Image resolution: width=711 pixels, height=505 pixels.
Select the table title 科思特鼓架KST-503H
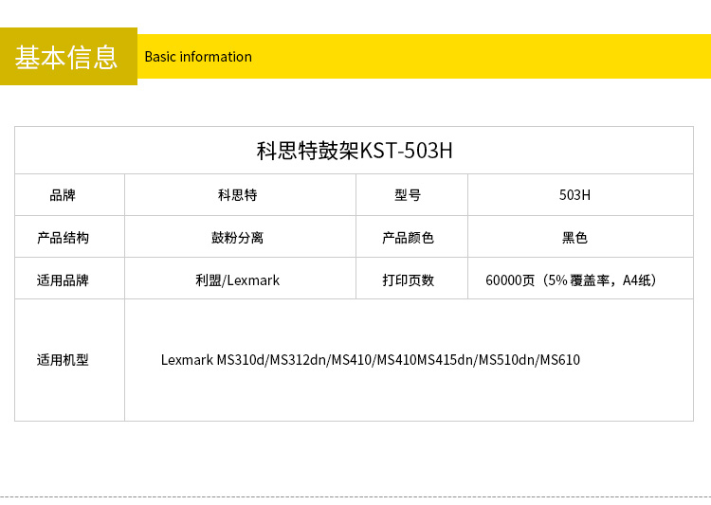tap(355, 151)
